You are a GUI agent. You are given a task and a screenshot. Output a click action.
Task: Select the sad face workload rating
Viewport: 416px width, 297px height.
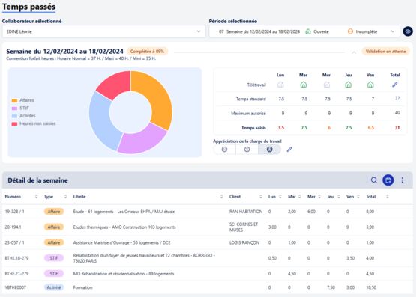coord(224,150)
